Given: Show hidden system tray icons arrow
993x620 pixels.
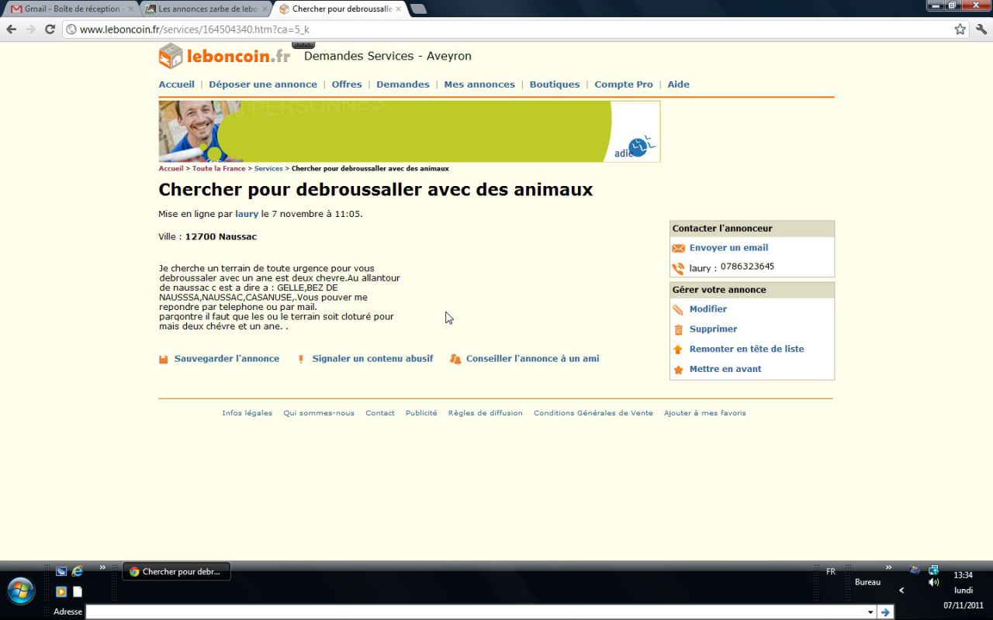Looking at the screenshot, I should coord(901,591).
